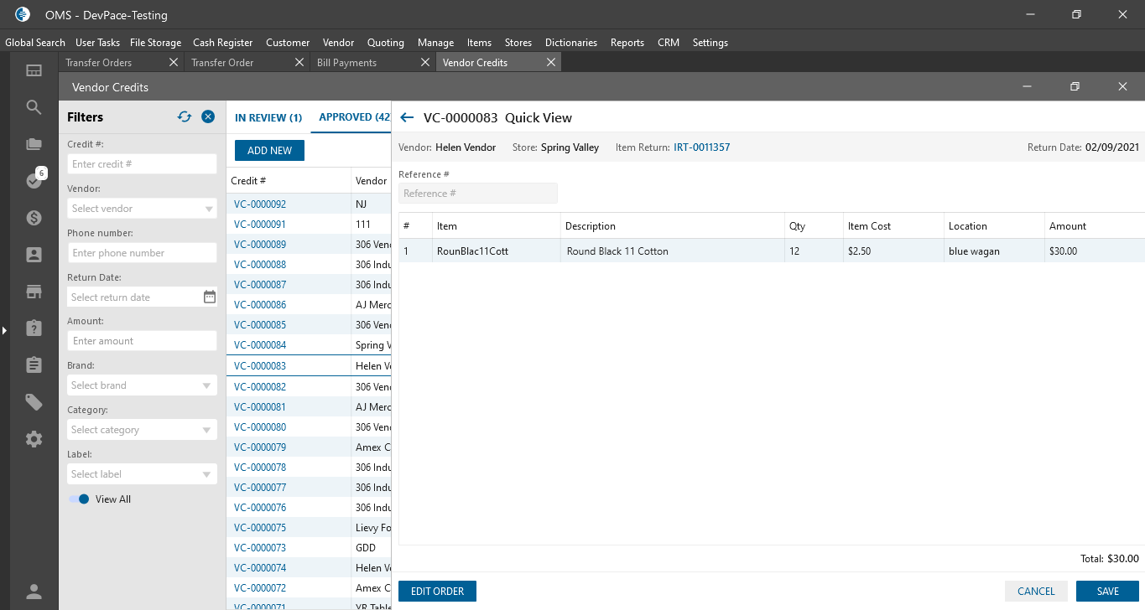Image resolution: width=1145 pixels, height=610 pixels.
Task: Click the Enter credit # input field
Action: (142, 164)
